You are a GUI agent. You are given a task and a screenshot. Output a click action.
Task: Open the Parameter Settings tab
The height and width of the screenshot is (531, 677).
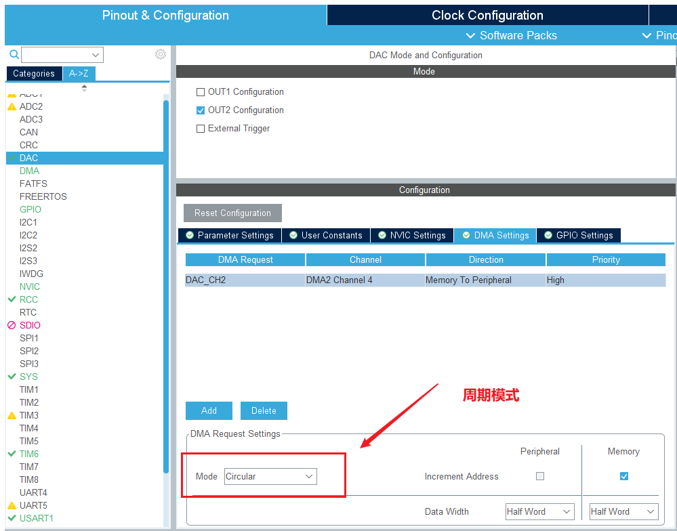230,235
